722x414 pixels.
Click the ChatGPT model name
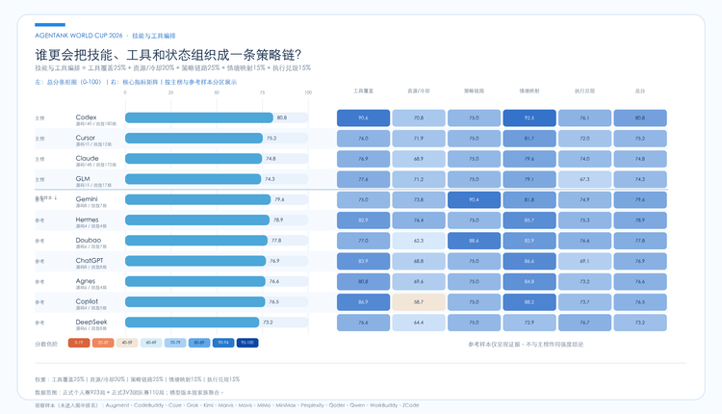click(x=90, y=260)
